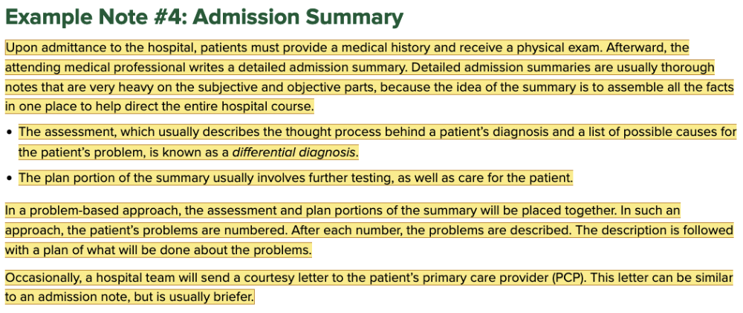Click 'The plan portion' in the second bullet
Viewport: 743px width, 313px height.
point(65,178)
